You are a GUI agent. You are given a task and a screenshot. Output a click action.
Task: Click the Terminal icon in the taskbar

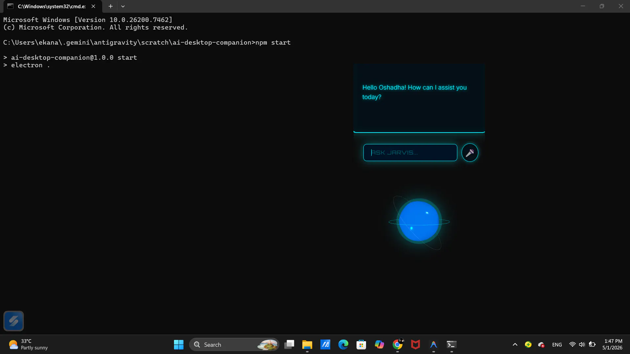coord(452,344)
